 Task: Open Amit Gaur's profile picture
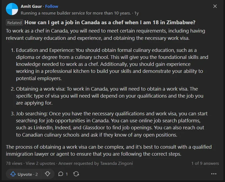(12, 9)
